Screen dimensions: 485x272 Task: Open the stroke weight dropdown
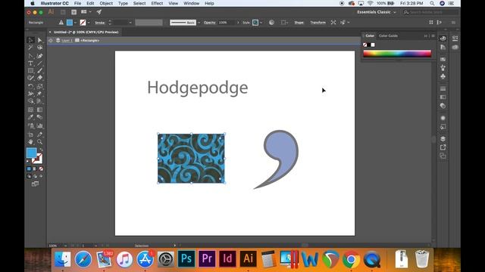pos(130,23)
